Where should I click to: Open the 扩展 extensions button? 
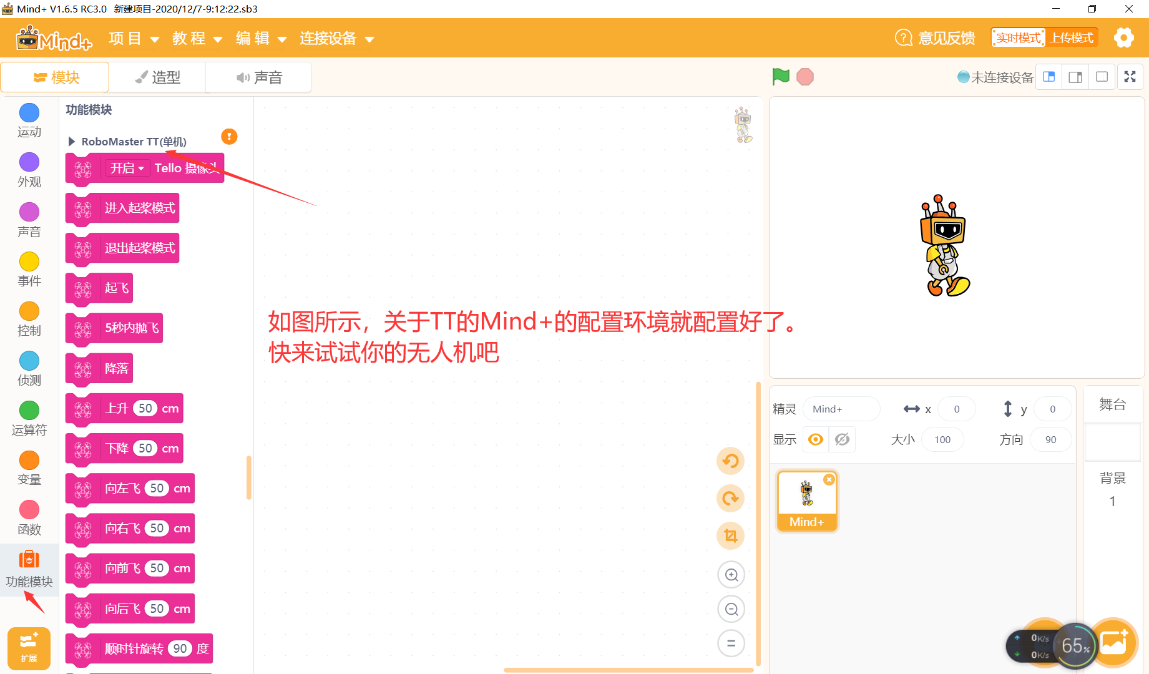[x=29, y=648]
